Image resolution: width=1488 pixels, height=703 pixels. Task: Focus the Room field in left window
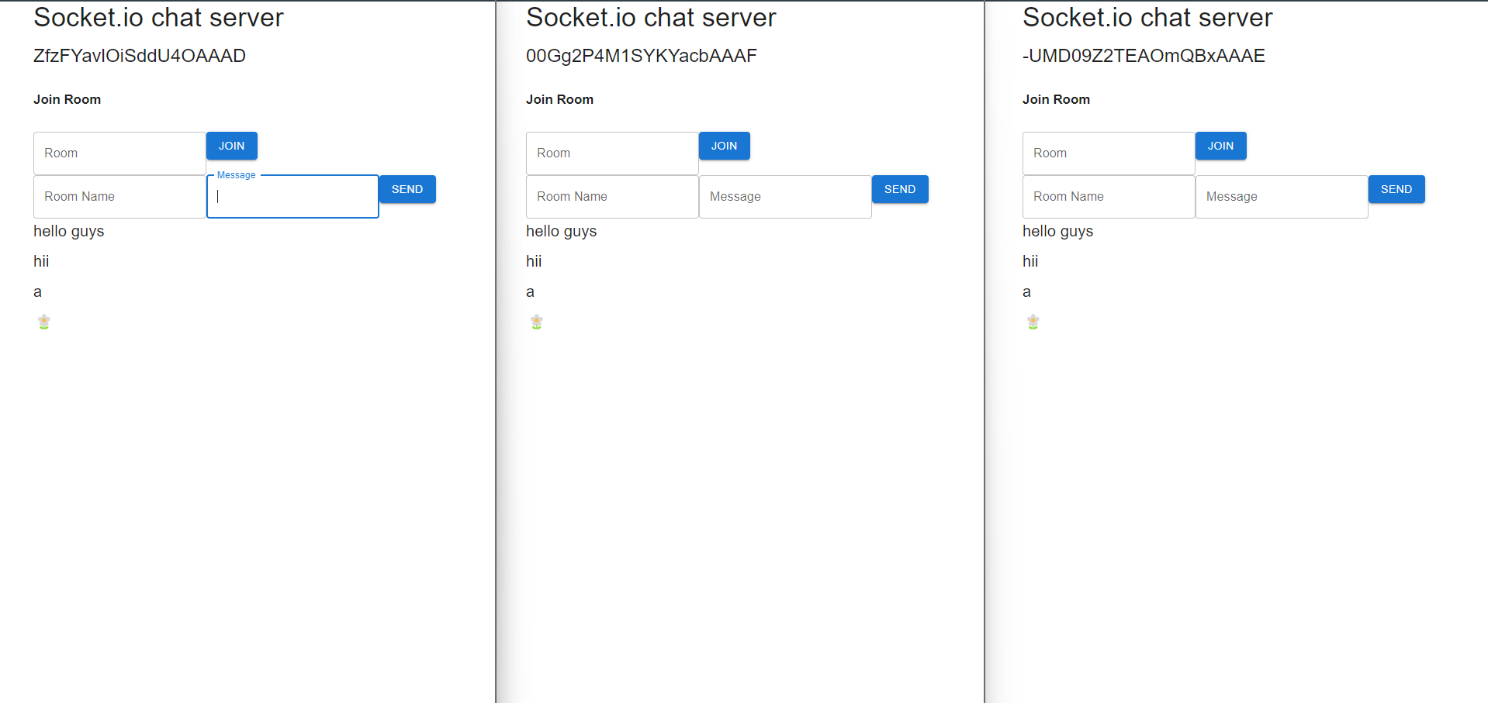point(119,153)
